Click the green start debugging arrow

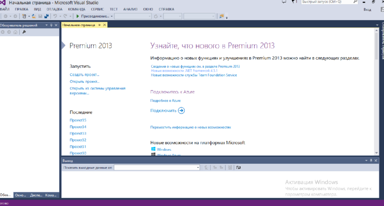[x=78, y=16]
